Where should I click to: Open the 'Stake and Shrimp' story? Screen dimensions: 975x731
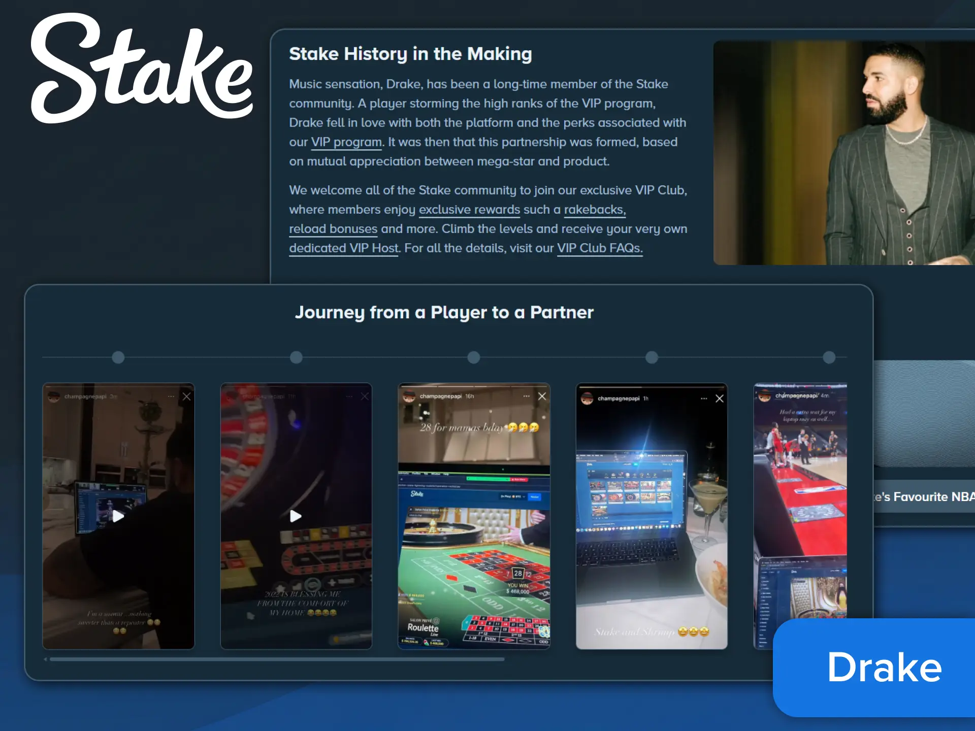(652, 516)
